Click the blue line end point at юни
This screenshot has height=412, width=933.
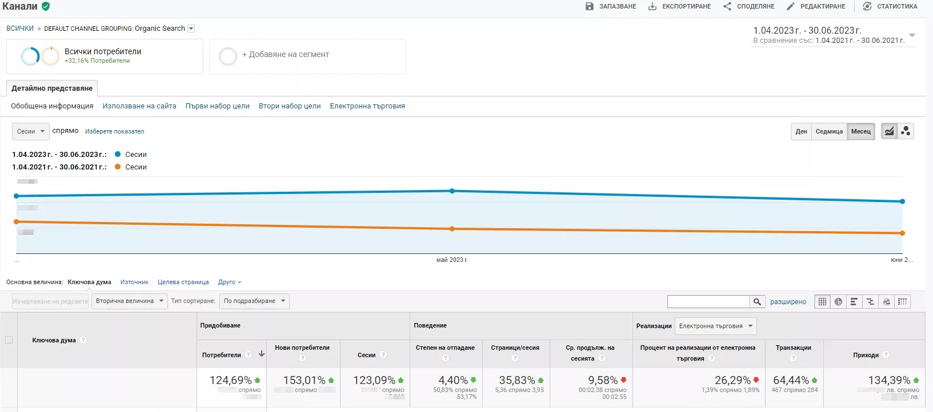pyautogui.click(x=903, y=201)
